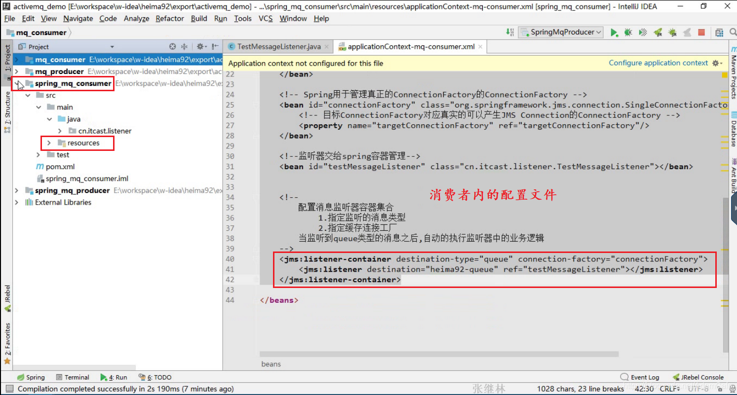Expand the mq_consumer module node

click(x=17, y=60)
